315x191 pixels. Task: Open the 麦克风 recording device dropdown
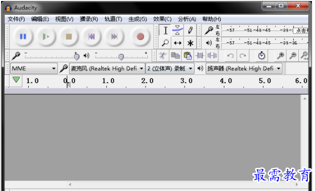pos(107,69)
